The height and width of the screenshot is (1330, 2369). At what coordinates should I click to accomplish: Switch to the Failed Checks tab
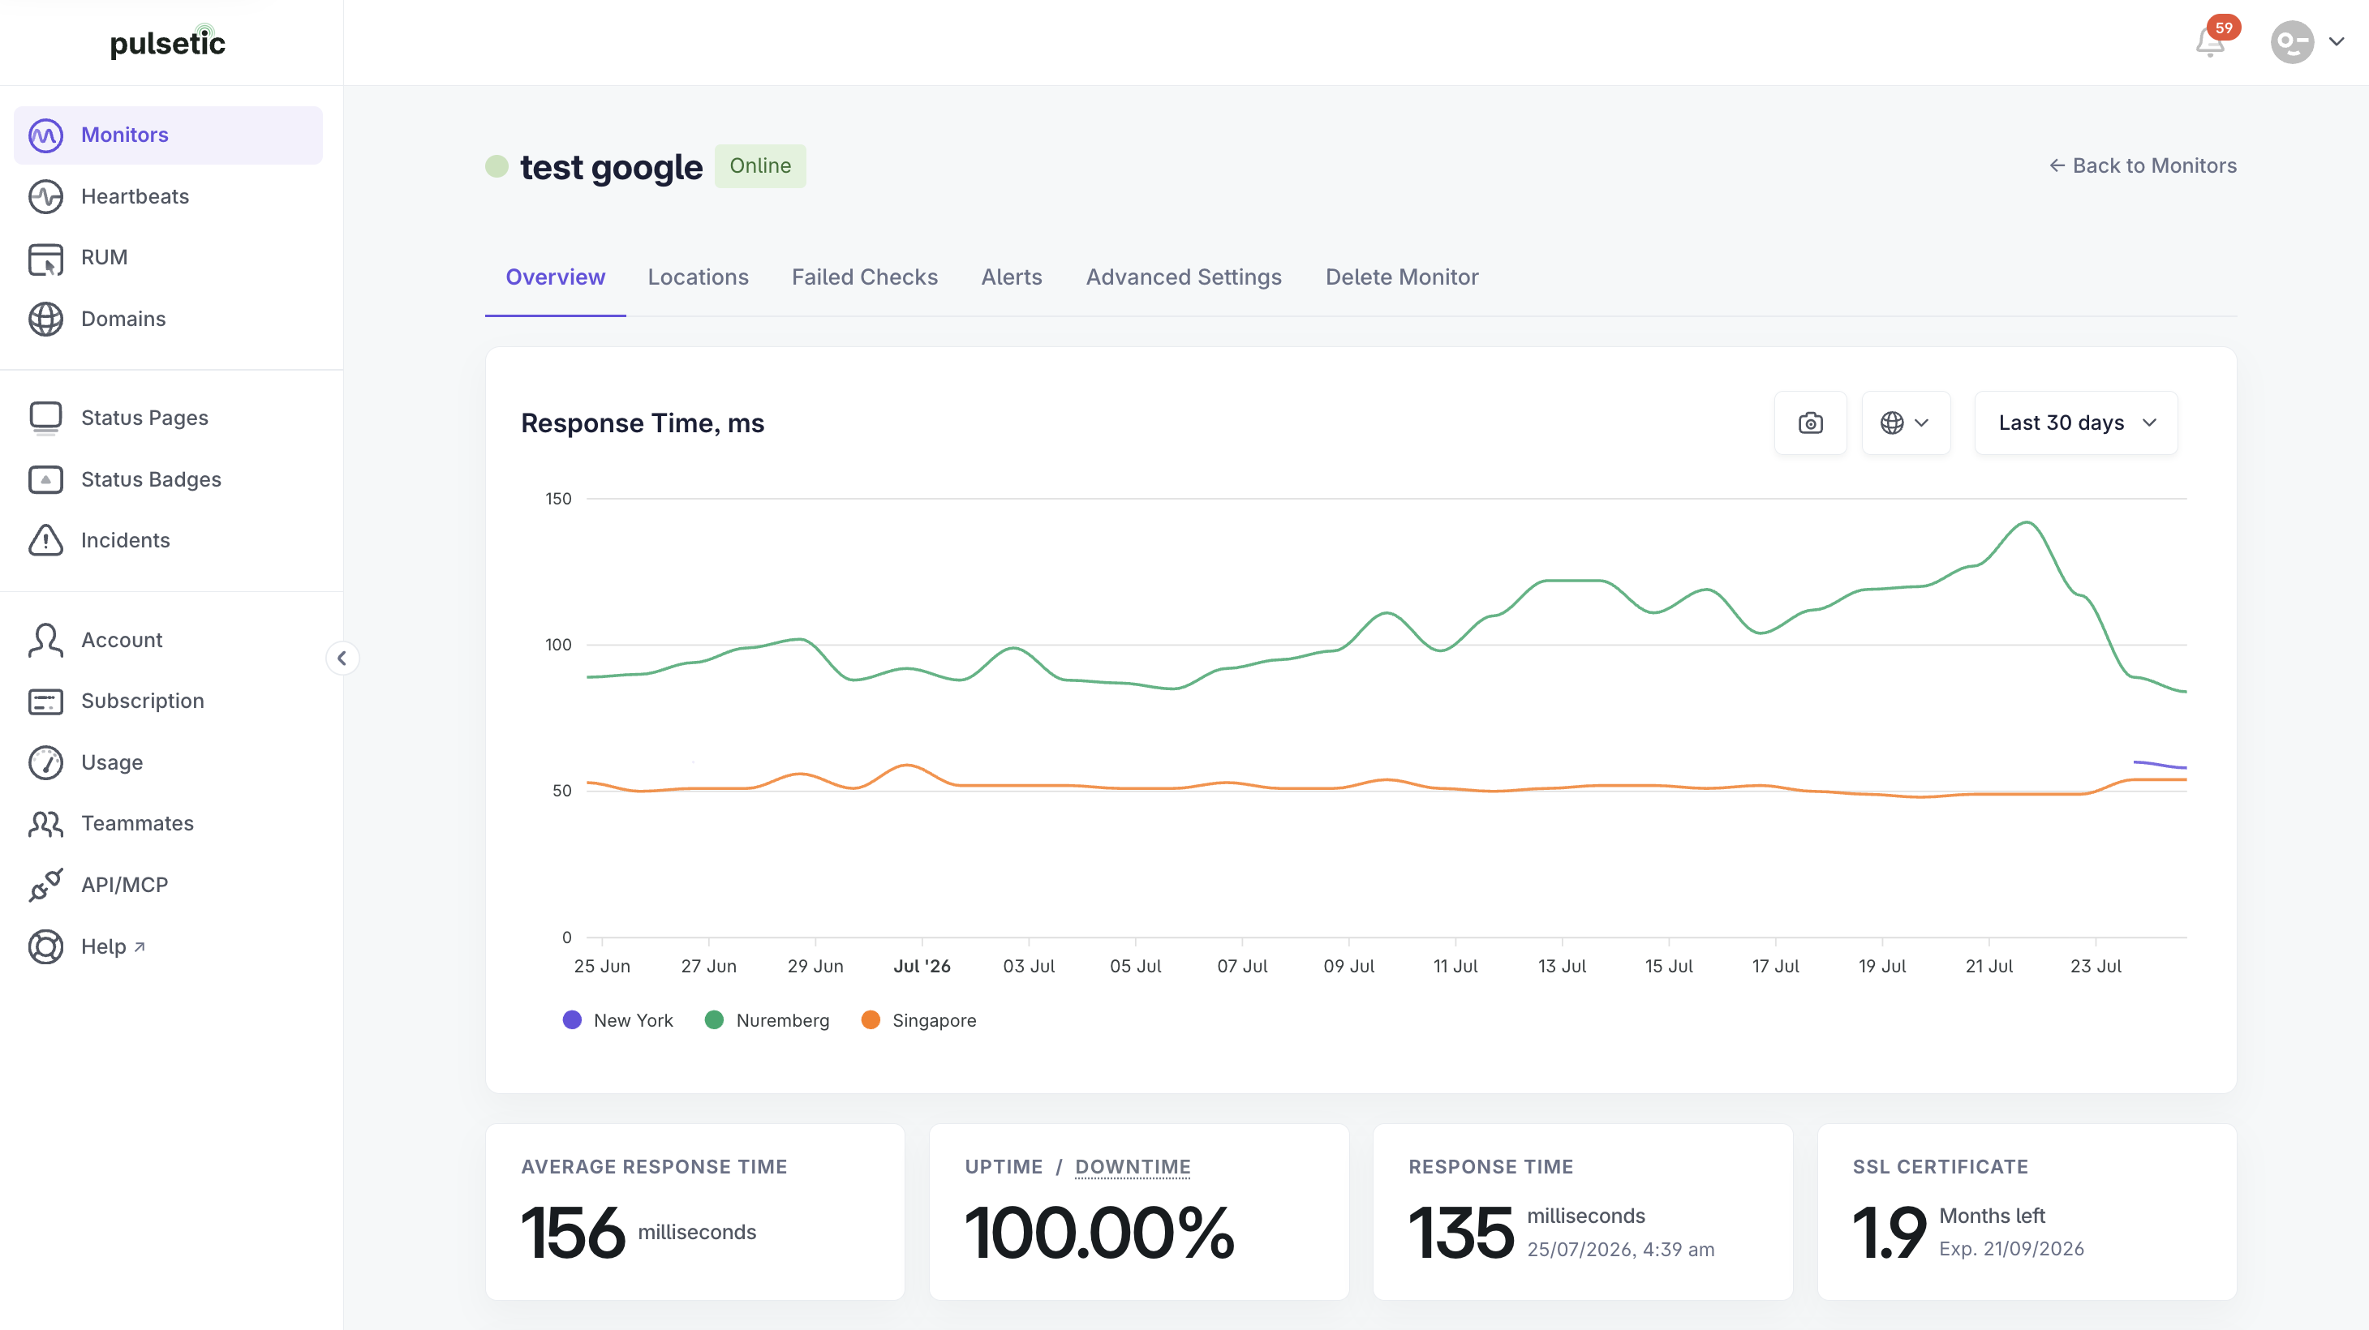pyautogui.click(x=865, y=277)
